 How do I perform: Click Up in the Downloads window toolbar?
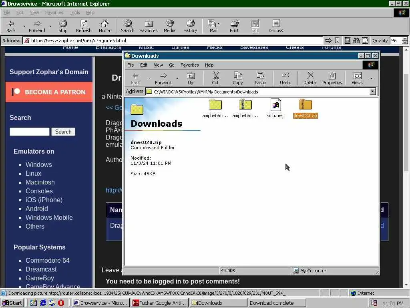(x=191, y=78)
